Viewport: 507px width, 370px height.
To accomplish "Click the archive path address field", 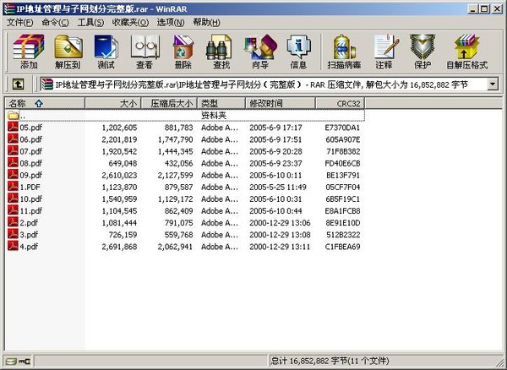I will (264, 84).
